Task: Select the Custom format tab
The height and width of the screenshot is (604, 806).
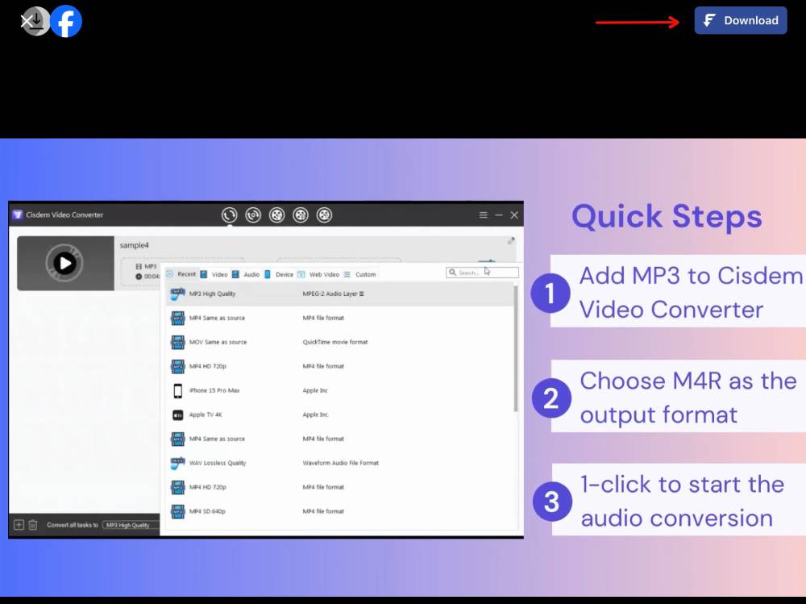Action: click(x=359, y=274)
